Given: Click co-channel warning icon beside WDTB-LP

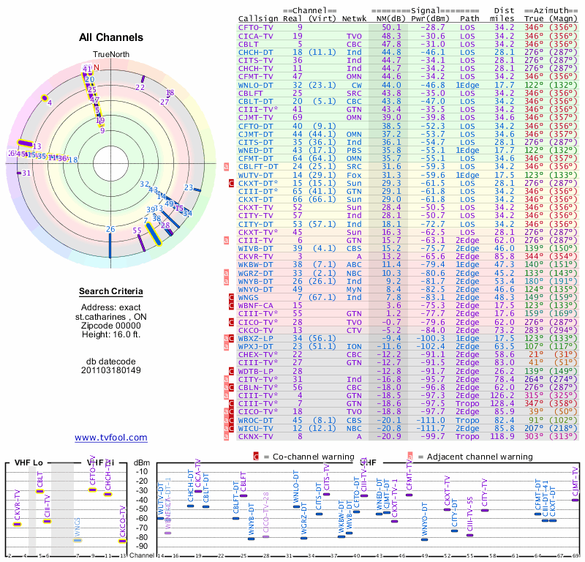Looking at the screenshot, I should [x=232, y=371].
